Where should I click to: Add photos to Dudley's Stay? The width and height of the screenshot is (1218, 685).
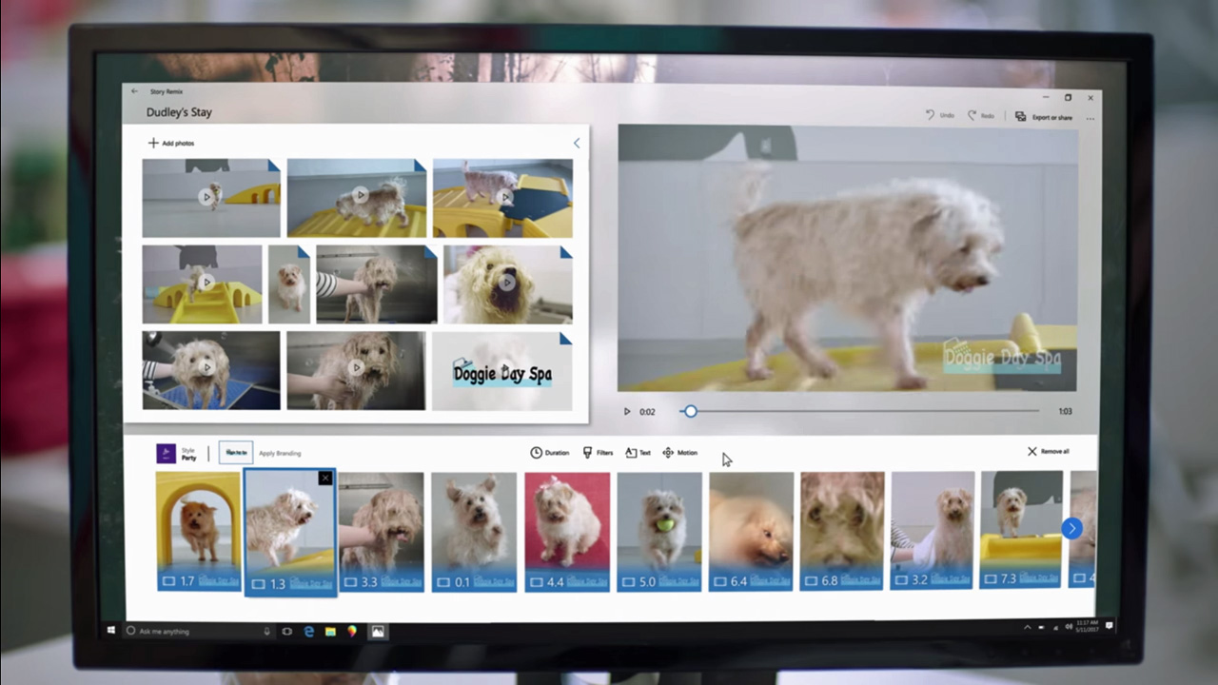[x=171, y=143]
